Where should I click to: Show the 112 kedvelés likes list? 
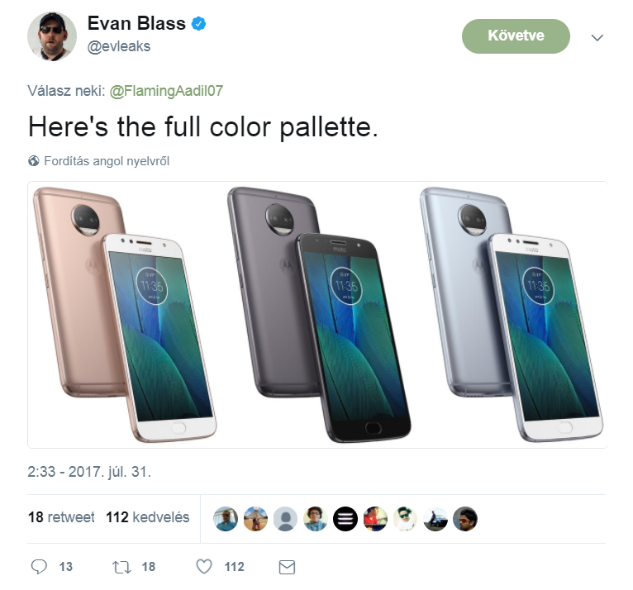(148, 517)
